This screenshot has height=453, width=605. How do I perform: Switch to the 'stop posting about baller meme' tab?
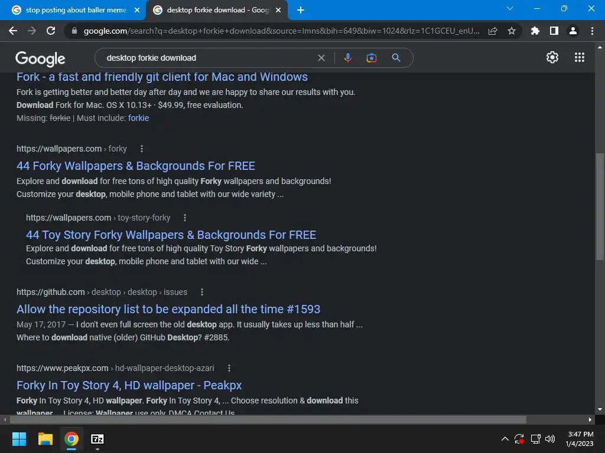[x=76, y=10]
